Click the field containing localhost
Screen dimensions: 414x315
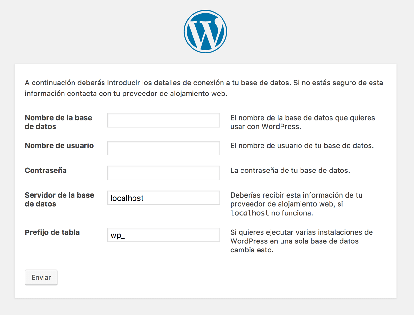(163, 198)
